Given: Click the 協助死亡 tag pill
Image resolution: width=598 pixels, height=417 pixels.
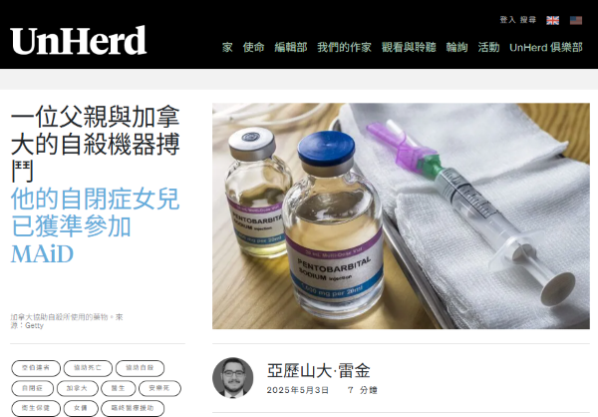Looking at the screenshot, I should pos(88,368).
